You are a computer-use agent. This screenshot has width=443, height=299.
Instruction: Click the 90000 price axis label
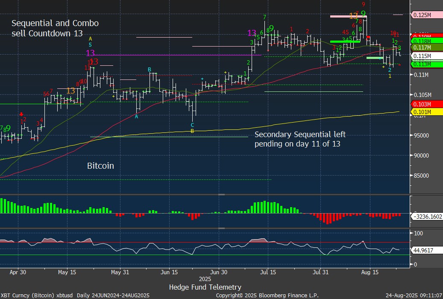tap(421, 155)
